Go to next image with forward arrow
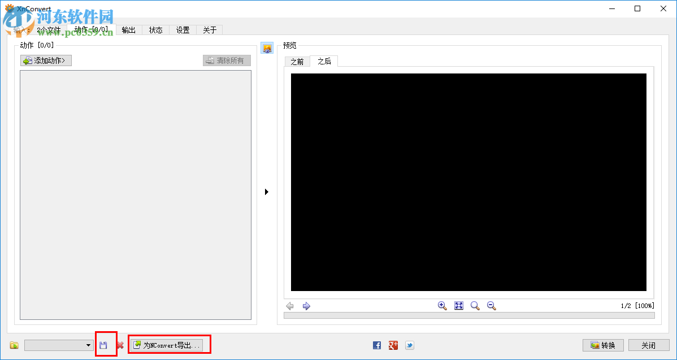Viewport: 677px width, 360px height. [306, 306]
